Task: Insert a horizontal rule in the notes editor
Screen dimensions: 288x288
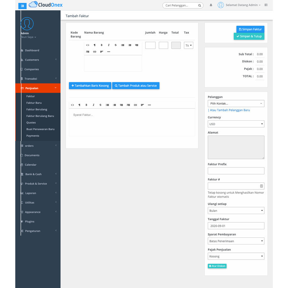Action: coord(149,105)
